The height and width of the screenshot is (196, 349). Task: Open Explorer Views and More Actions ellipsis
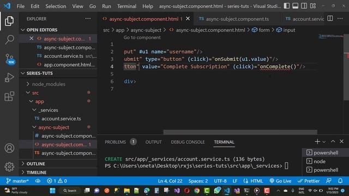(x=88, y=19)
